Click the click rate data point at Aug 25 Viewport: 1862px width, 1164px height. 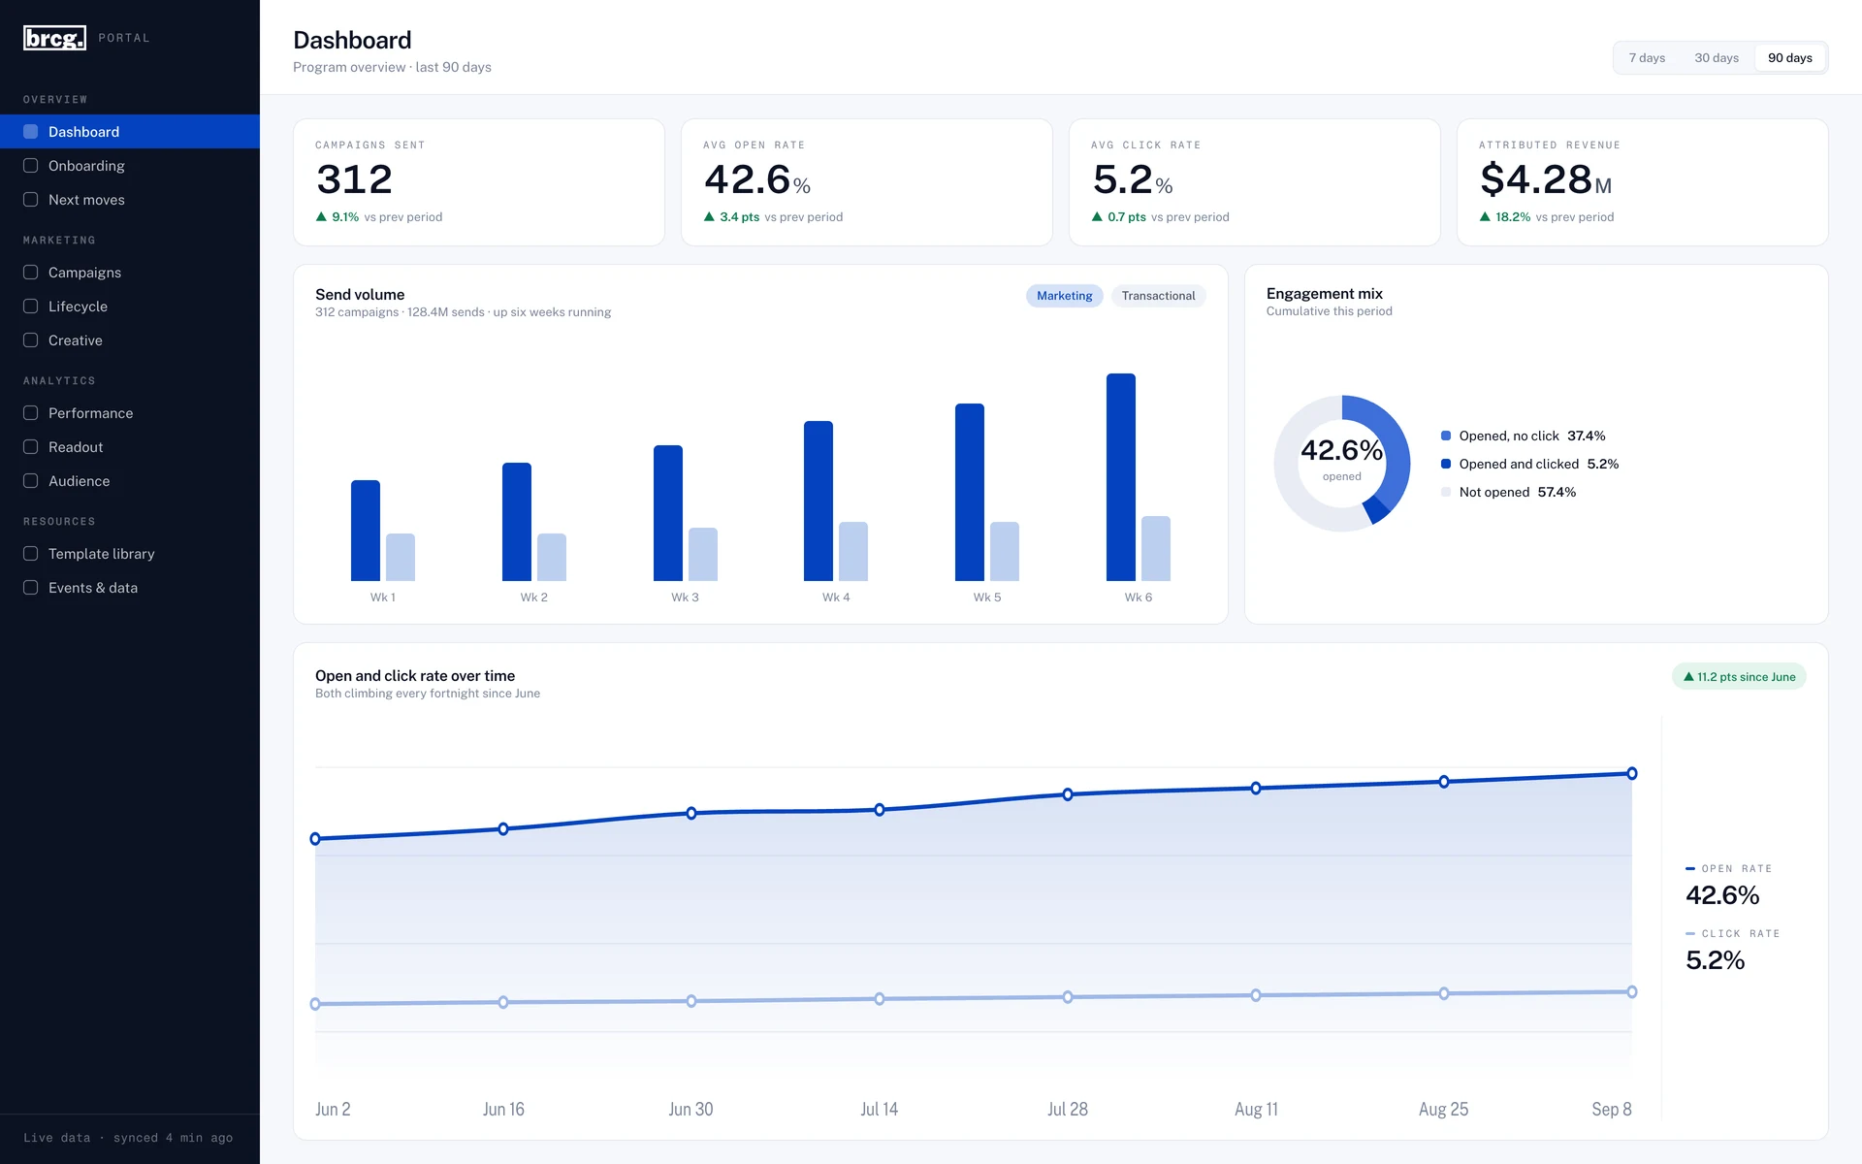pyautogui.click(x=1444, y=993)
